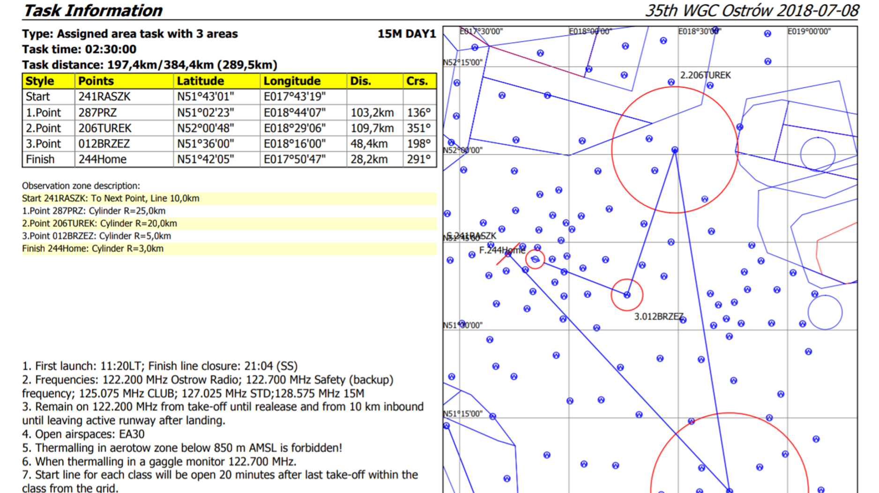Click the 291° course value for Finish
Screen dimensions: 879x493
(418, 159)
